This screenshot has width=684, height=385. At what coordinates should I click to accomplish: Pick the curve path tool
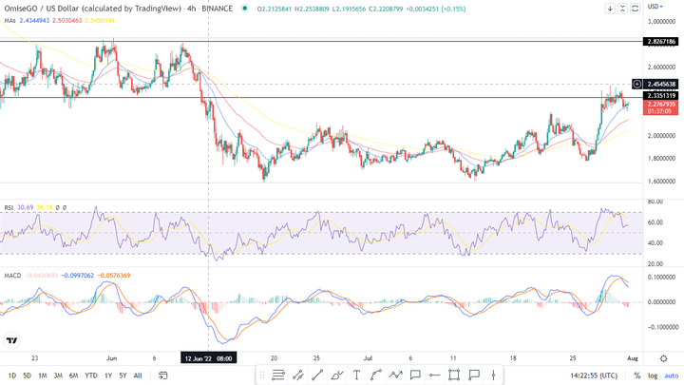click(375, 375)
